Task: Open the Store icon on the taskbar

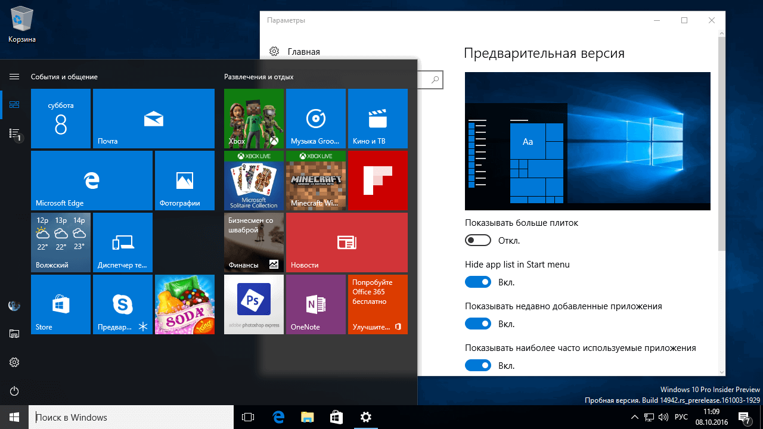Action: click(x=336, y=417)
